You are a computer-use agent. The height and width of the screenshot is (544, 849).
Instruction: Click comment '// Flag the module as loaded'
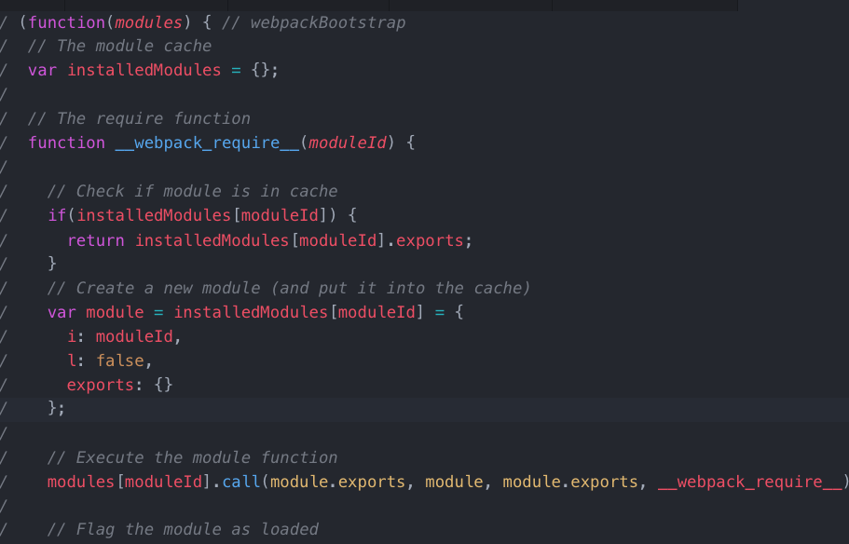pos(183,529)
